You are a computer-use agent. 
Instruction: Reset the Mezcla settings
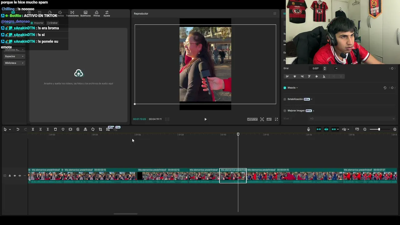[x=385, y=88]
